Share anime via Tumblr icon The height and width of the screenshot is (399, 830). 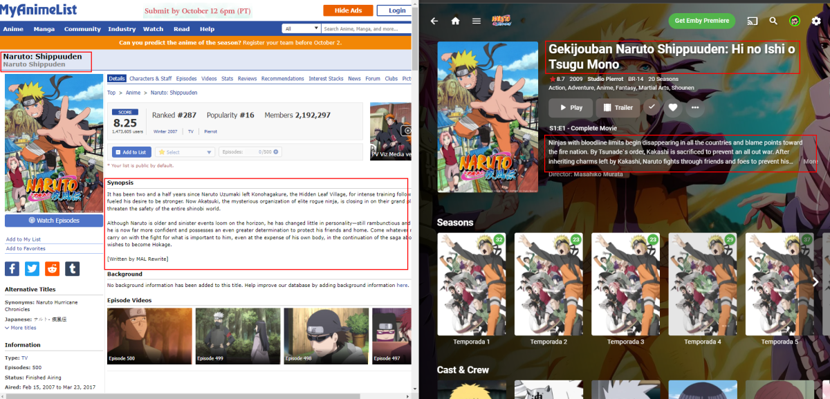point(72,268)
